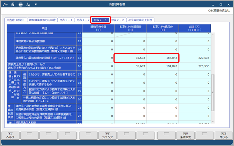Image resolution: width=234 pixels, height=146 pixels.
Task: Click the 課税貨物に係る消費税額 row label
Action: (45, 41)
